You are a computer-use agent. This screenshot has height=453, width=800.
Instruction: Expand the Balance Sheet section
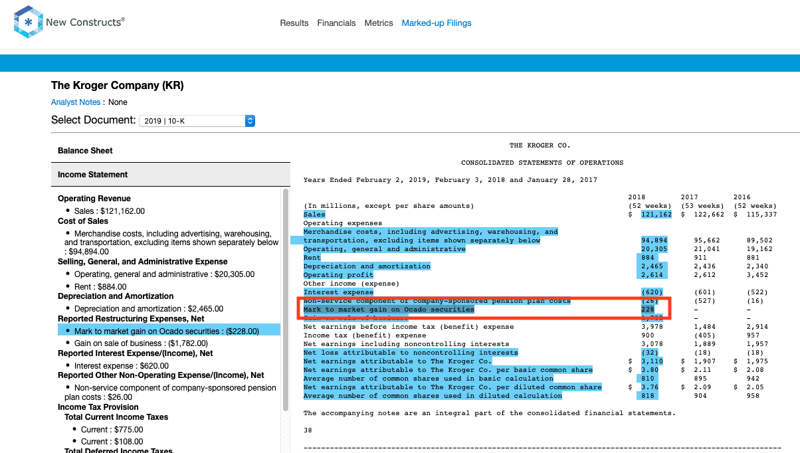[171, 151]
